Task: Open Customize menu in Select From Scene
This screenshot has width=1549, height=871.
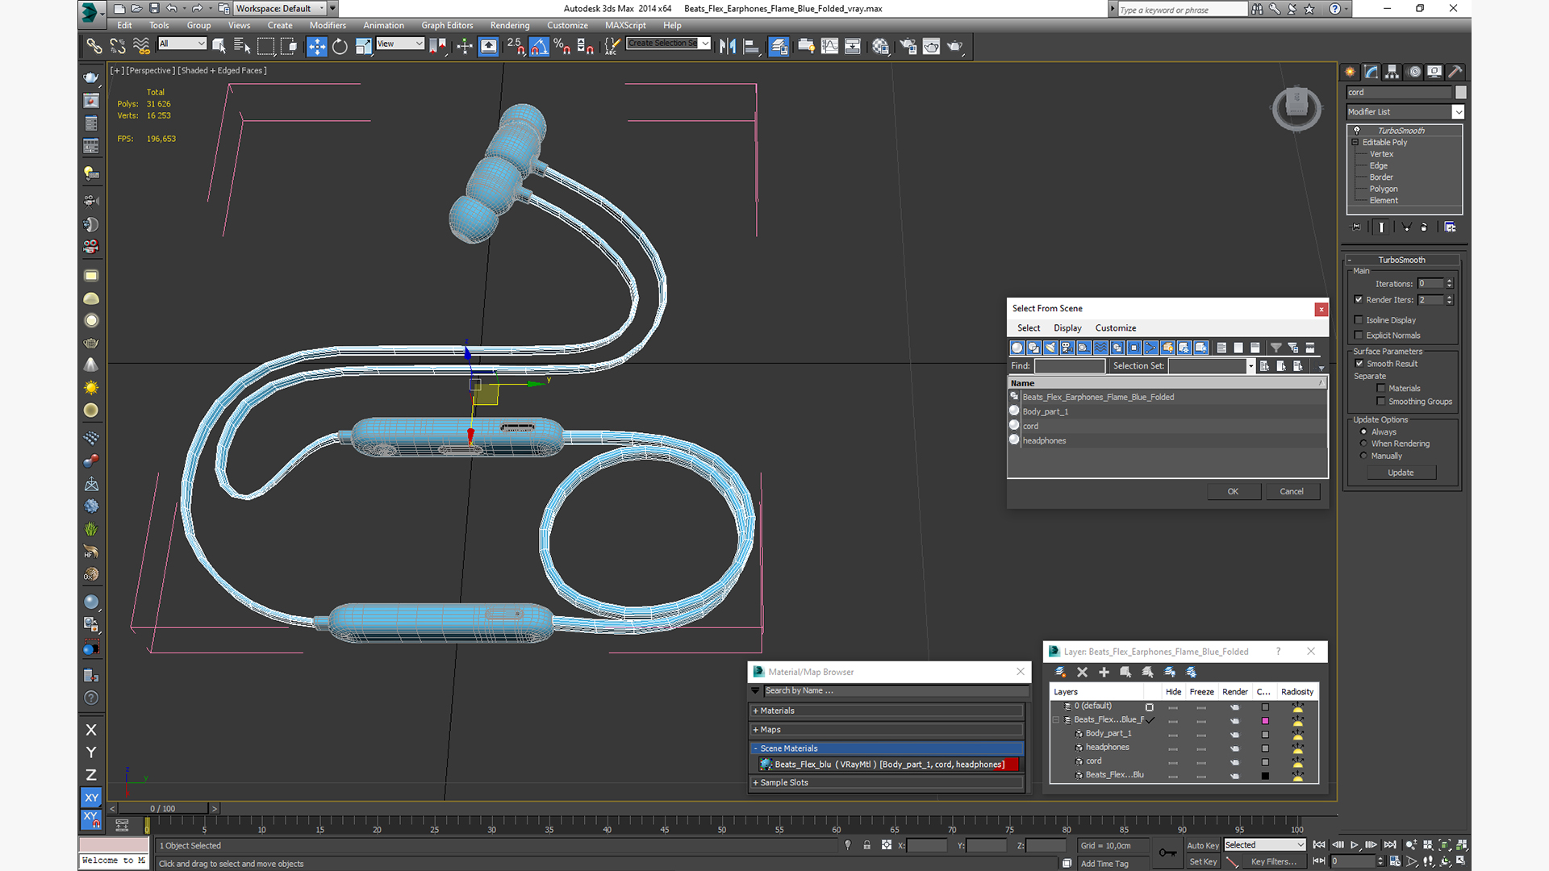Action: coord(1116,328)
